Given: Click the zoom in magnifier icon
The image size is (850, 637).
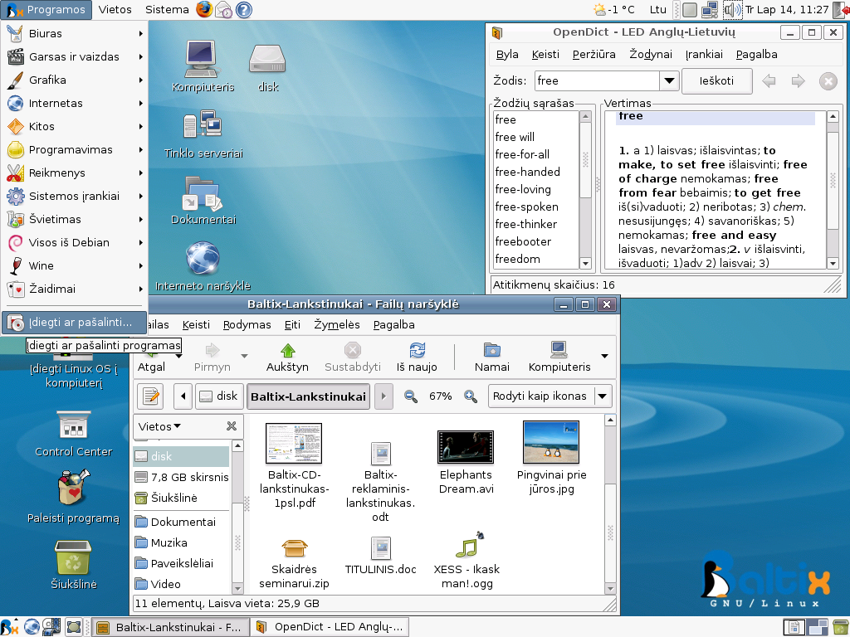Looking at the screenshot, I should click(471, 396).
